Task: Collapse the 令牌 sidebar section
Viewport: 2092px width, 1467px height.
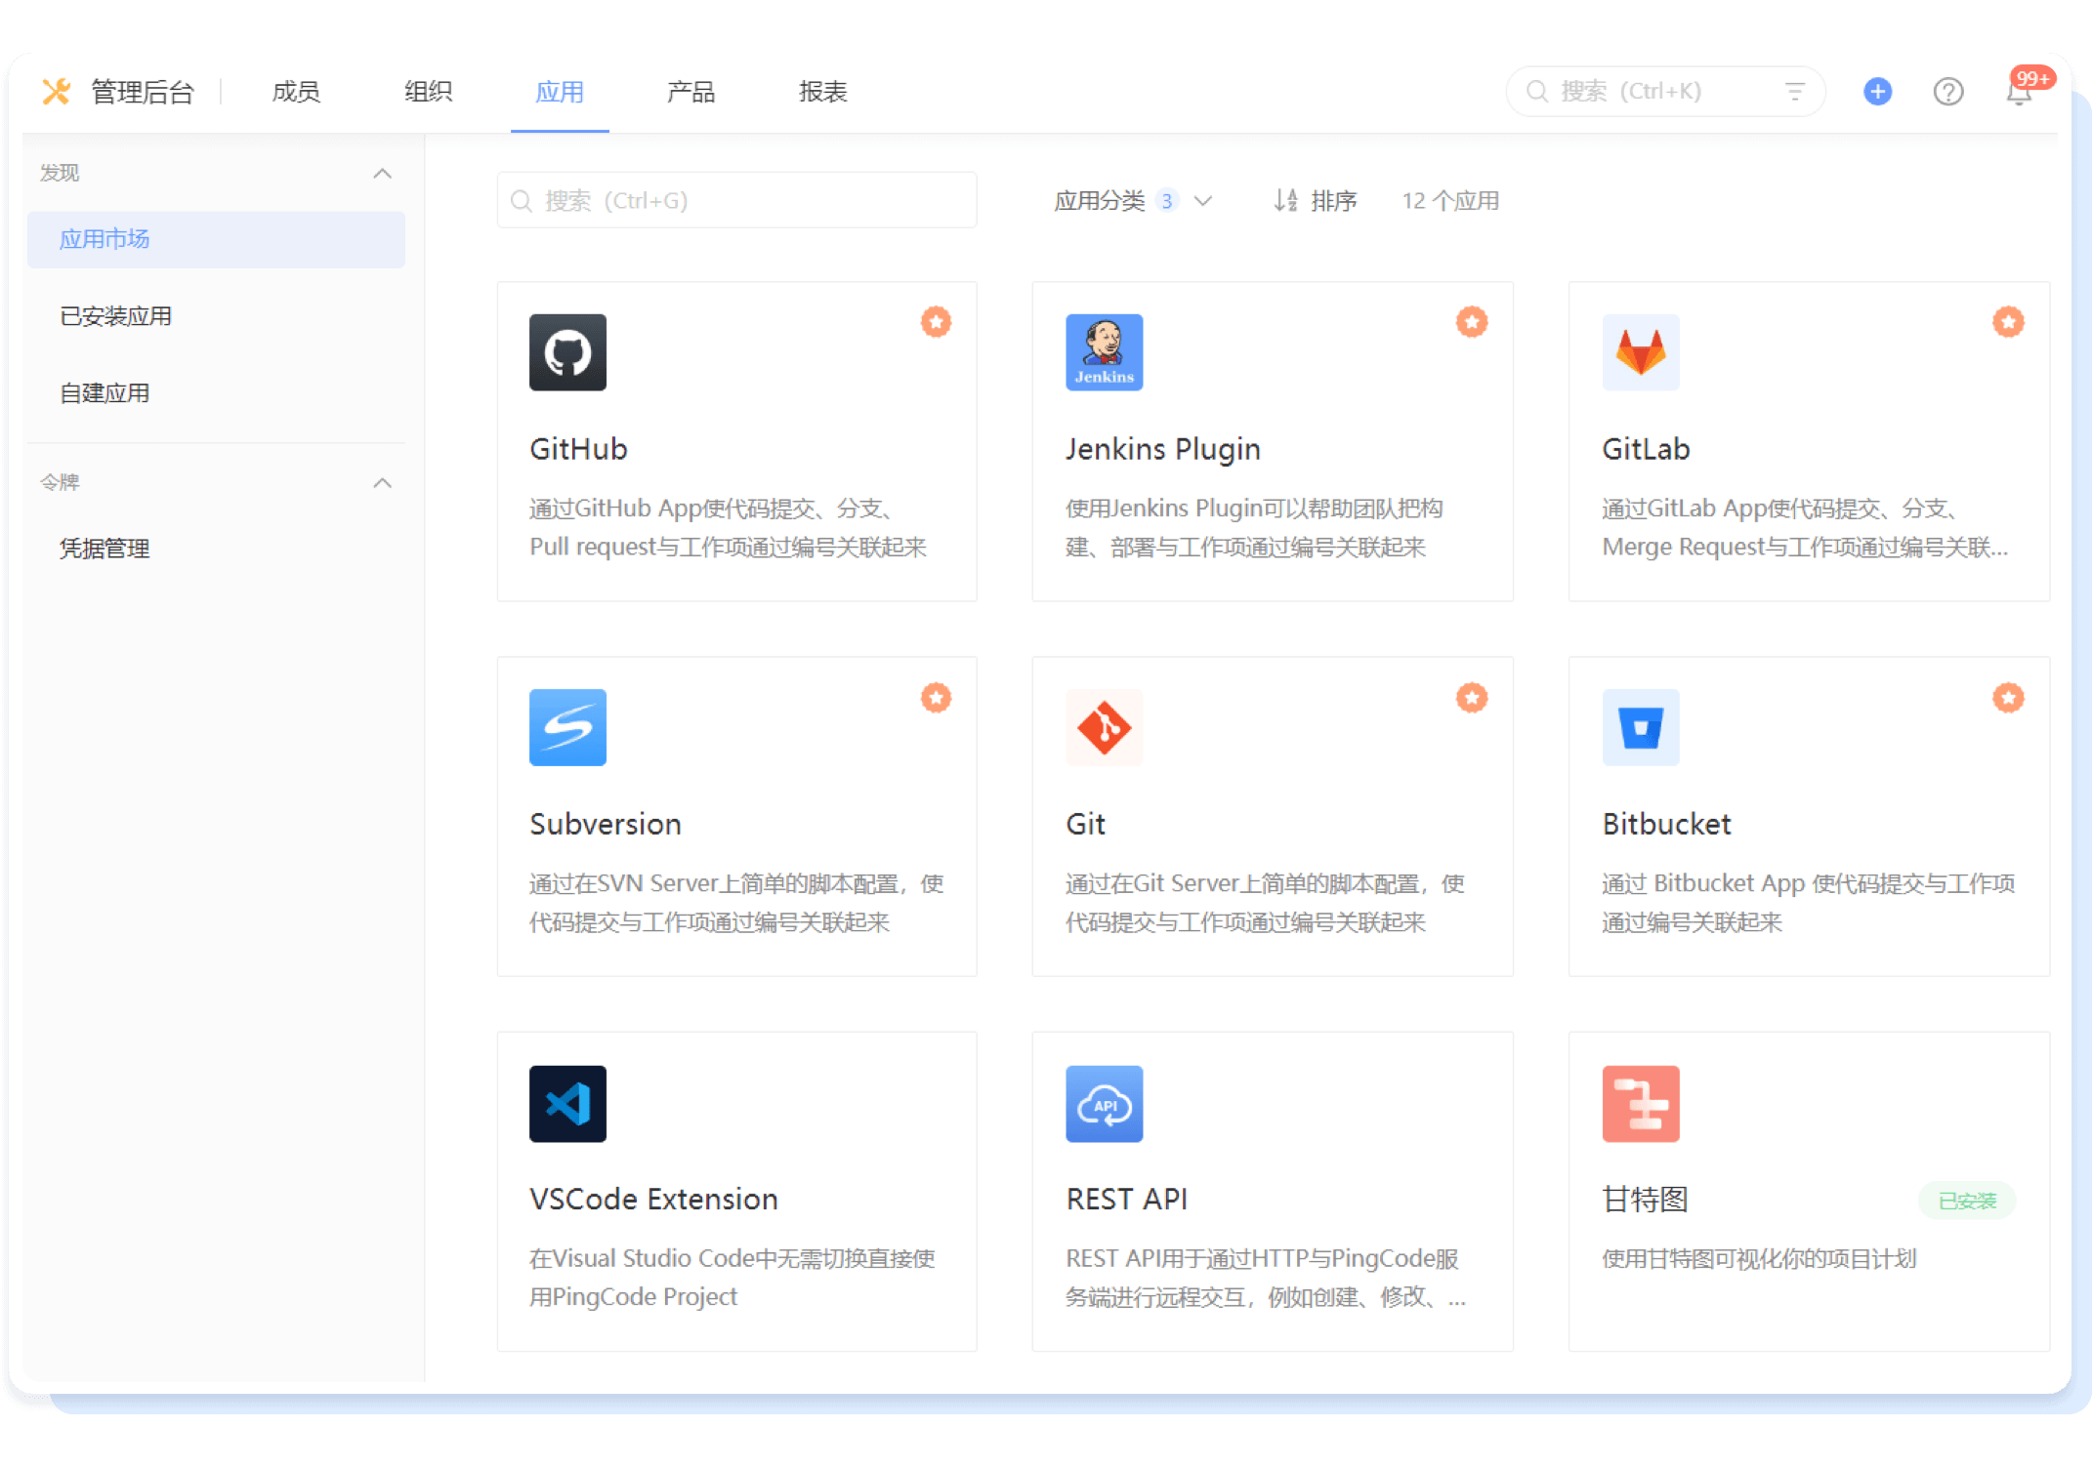Action: (383, 483)
